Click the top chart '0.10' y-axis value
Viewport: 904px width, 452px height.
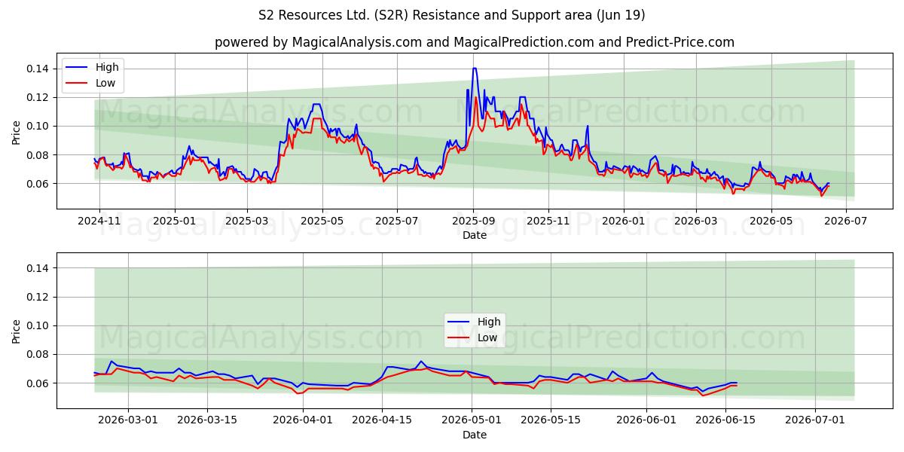[38, 126]
